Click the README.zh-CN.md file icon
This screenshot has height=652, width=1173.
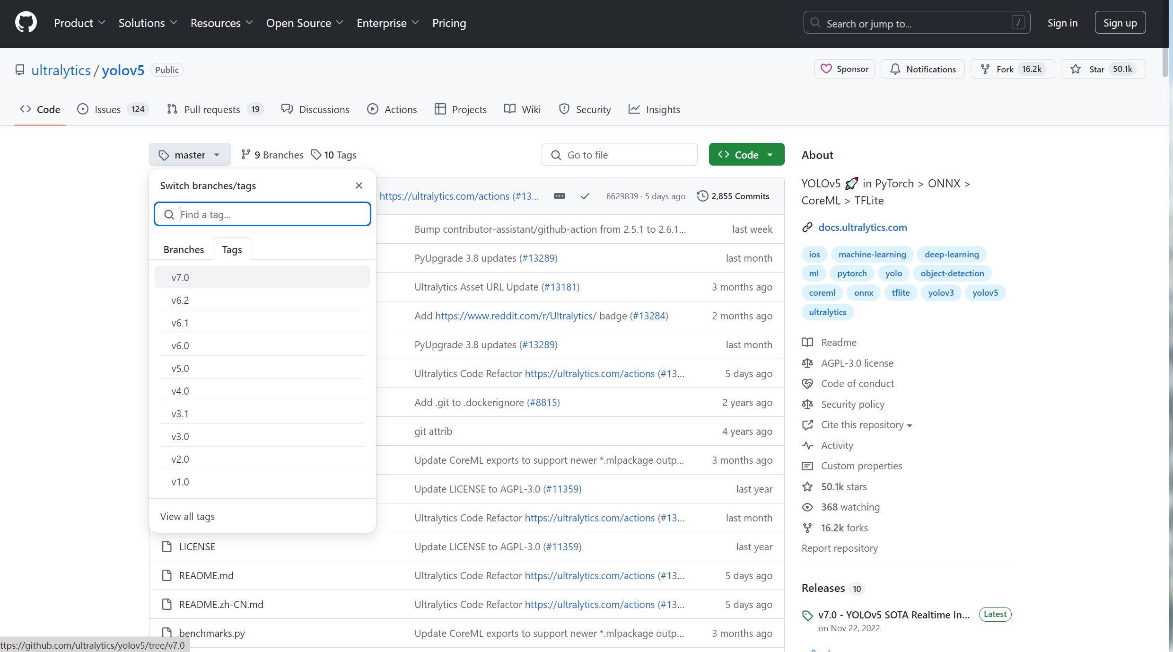tap(166, 604)
